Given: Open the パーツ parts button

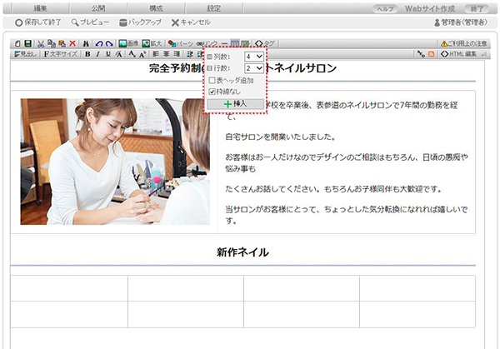Looking at the screenshot, I should click(x=181, y=43).
